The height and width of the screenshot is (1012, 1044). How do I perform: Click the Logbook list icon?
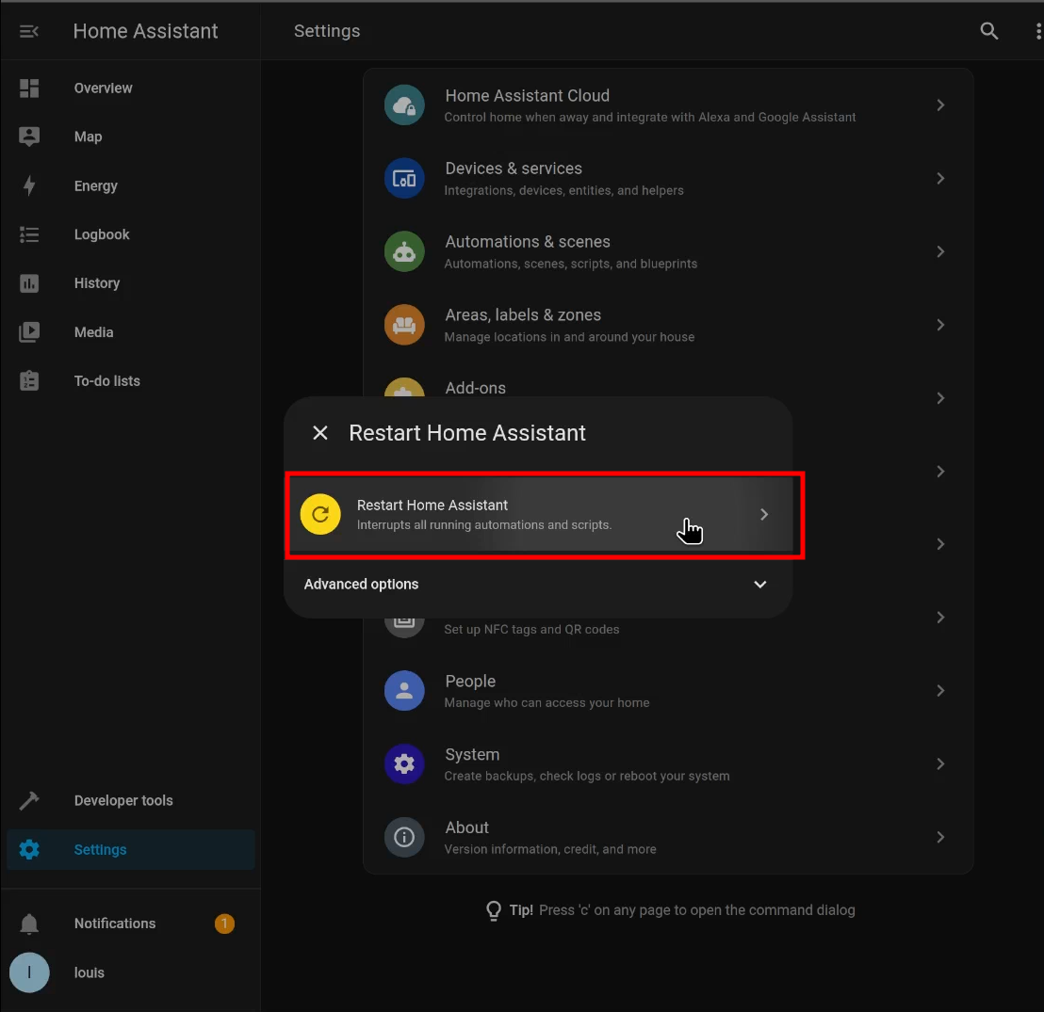[x=29, y=234]
